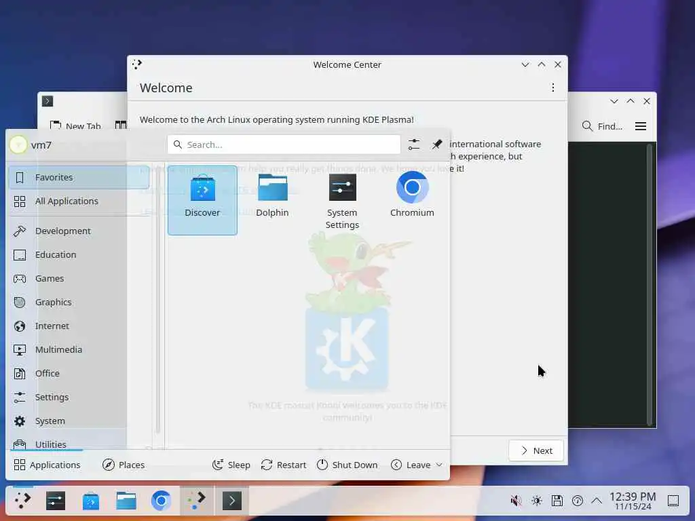Click the clock showing 12:39 PM
Screen dimensions: 695x521
tap(633, 501)
